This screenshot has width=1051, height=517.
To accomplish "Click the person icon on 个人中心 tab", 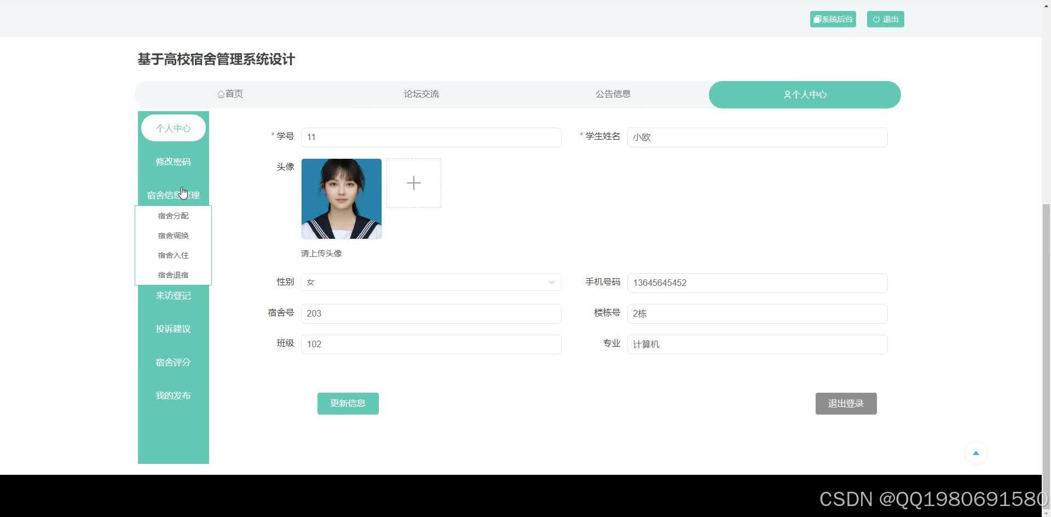I will [786, 94].
